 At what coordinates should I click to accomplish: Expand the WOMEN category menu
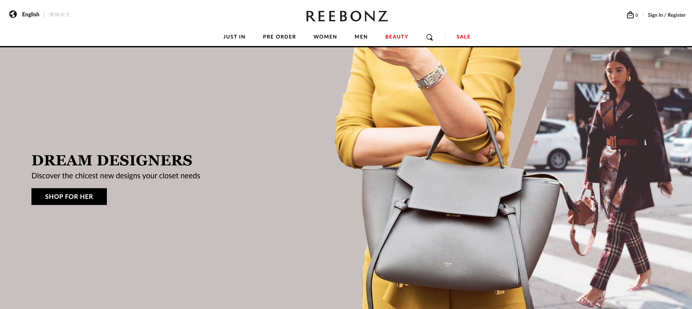[x=325, y=37]
